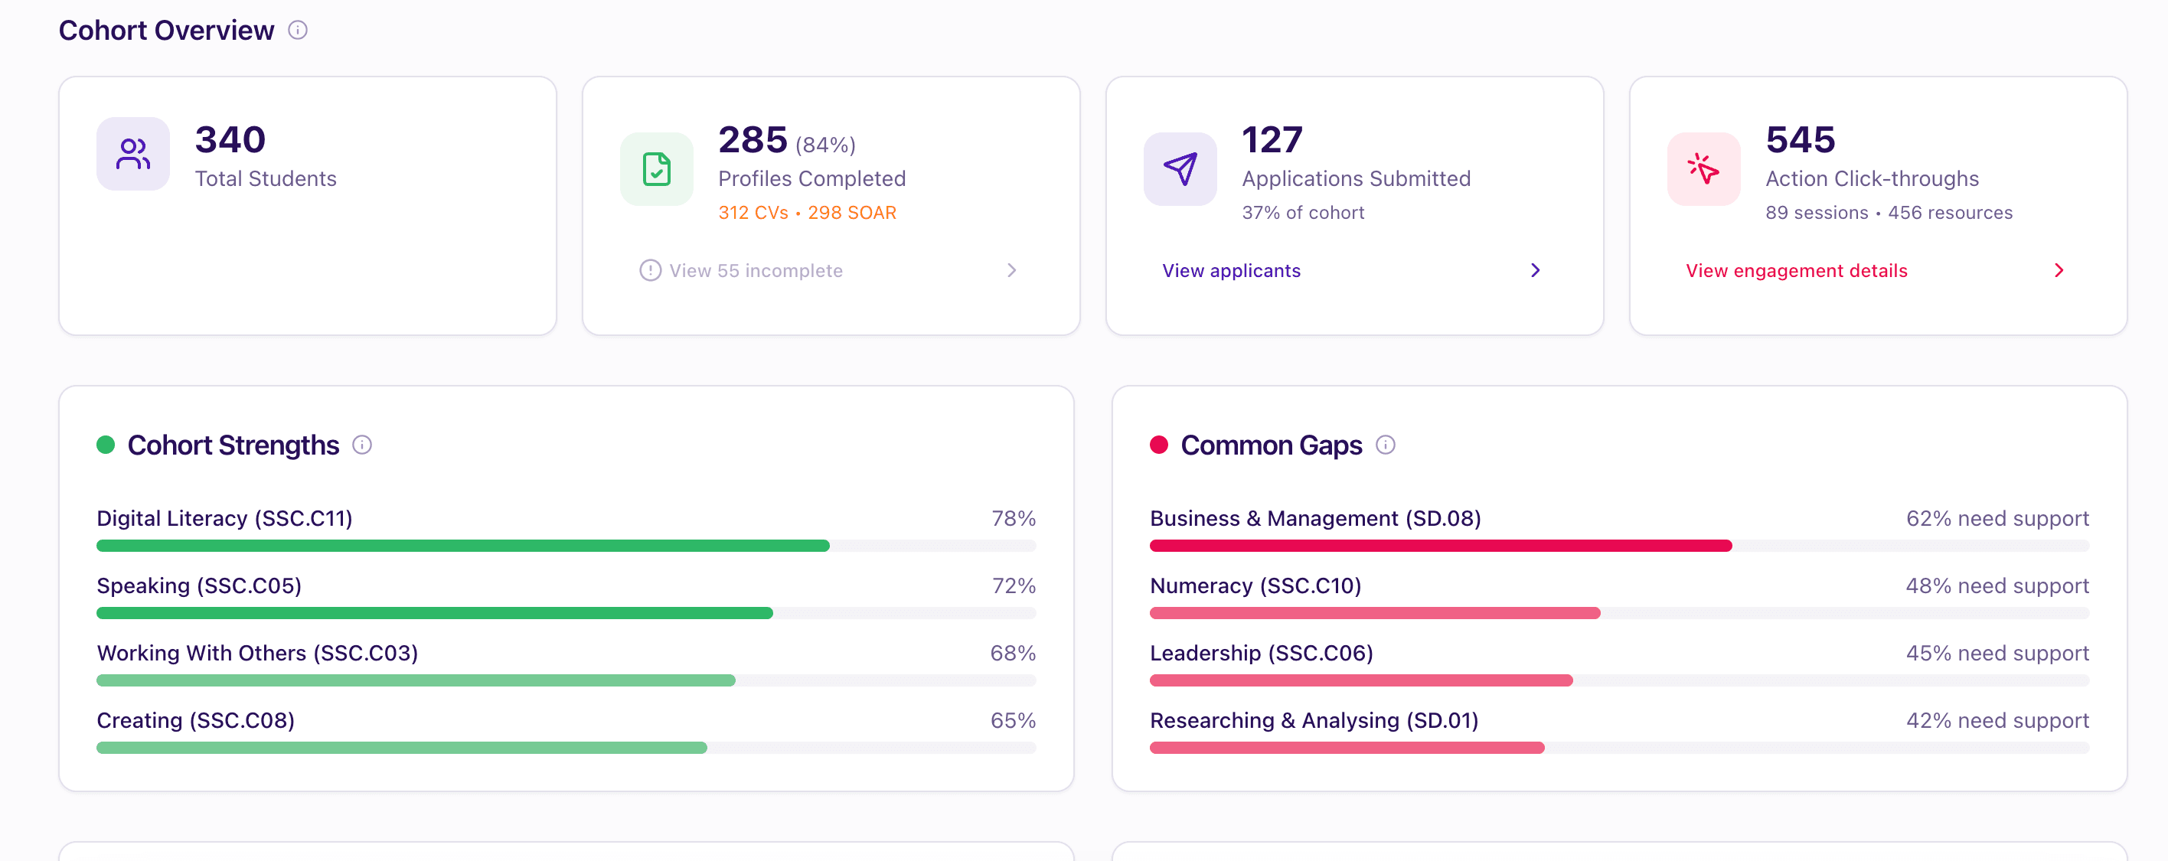Image resolution: width=2168 pixels, height=861 pixels.
Task: Click the Action Click-throughs cursor icon
Action: coord(1703,169)
